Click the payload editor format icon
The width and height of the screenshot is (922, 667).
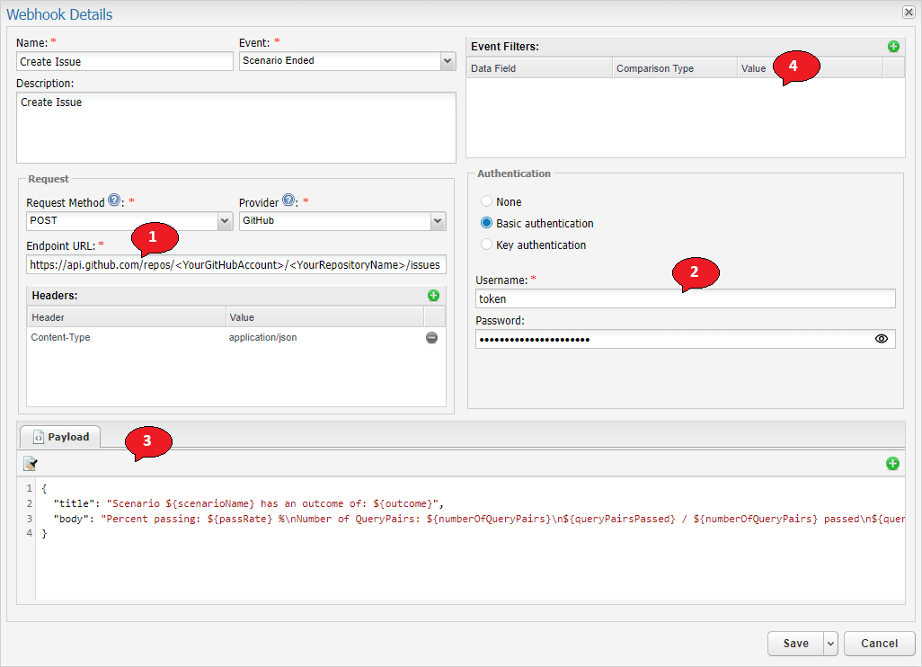click(x=31, y=464)
